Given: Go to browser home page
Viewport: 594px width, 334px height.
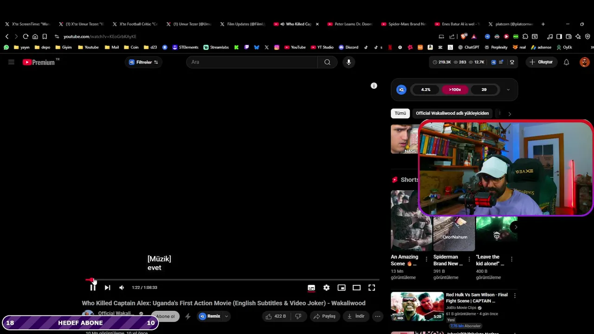Looking at the screenshot, I should point(35,36).
